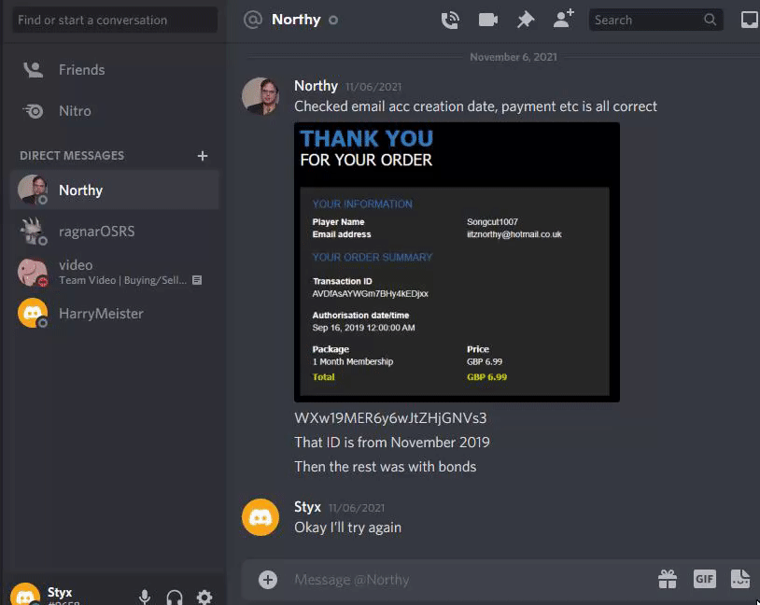Open the HarryMeister conversation

pyautogui.click(x=115, y=314)
